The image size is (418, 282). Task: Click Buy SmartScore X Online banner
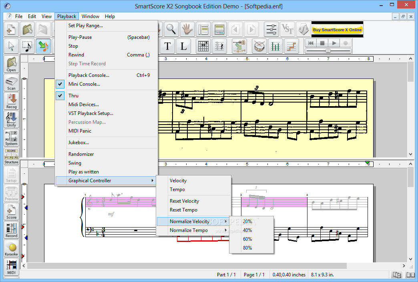pos(337,30)
